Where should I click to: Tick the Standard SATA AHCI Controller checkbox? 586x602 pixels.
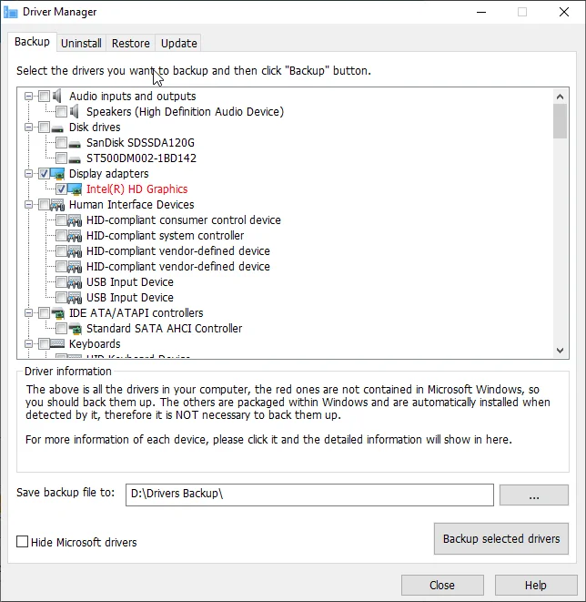click(61, 328)
